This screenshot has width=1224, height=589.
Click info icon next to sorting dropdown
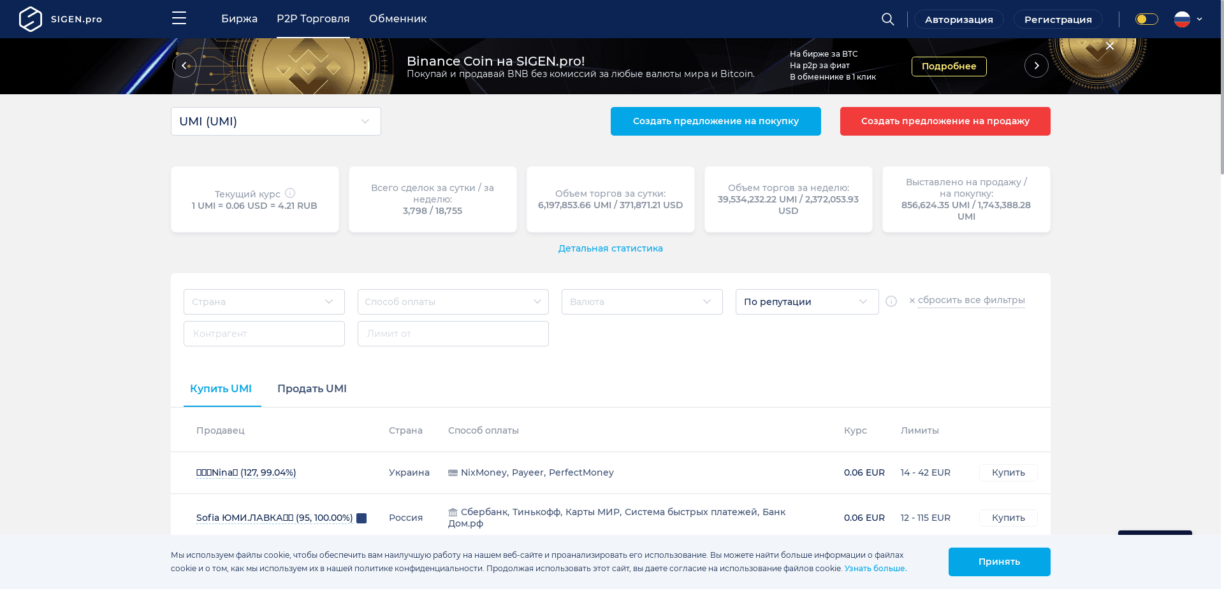(x=891, y=302)
